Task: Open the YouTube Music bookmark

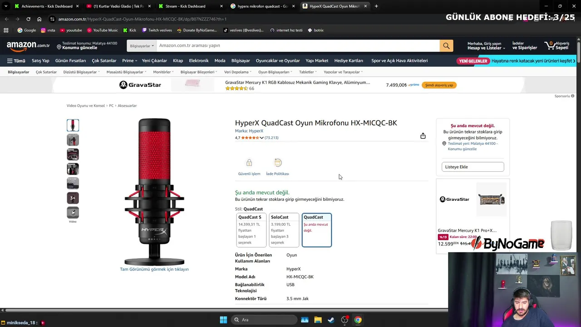Action: [x=102, y=30]
